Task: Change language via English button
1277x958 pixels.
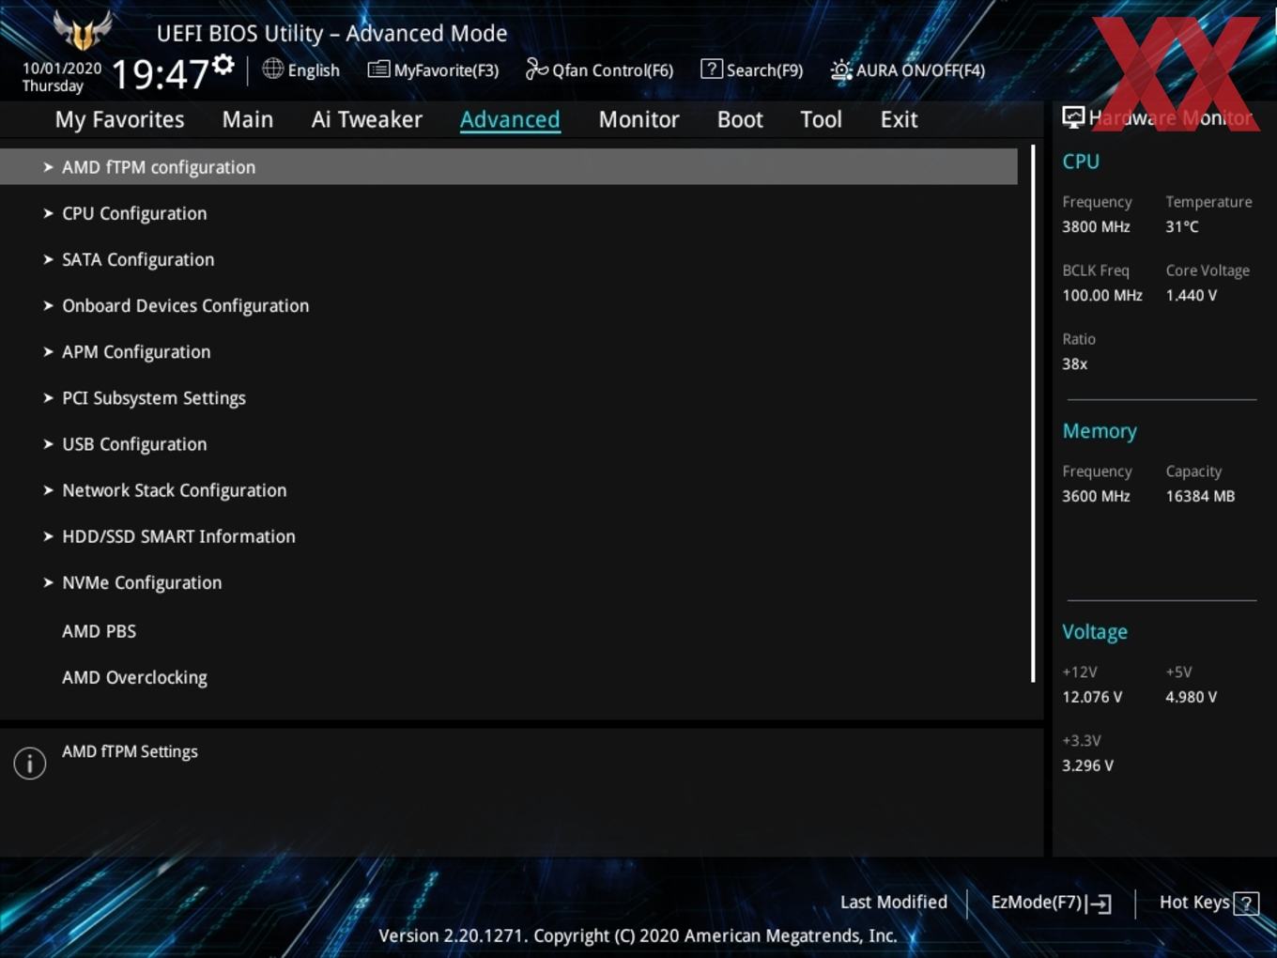Action: (300, 70)
